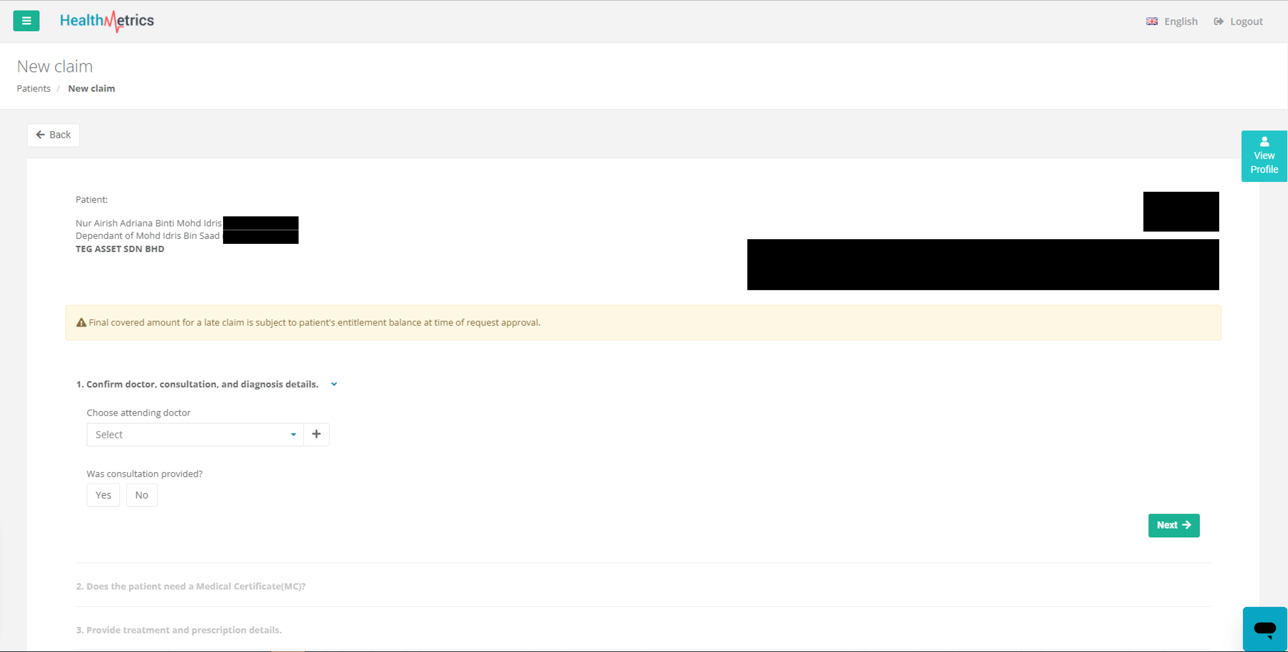Click the HealthMetrics logo
Image resolution: width=1288 pixels, height=652 pixels.
[107, 21]
